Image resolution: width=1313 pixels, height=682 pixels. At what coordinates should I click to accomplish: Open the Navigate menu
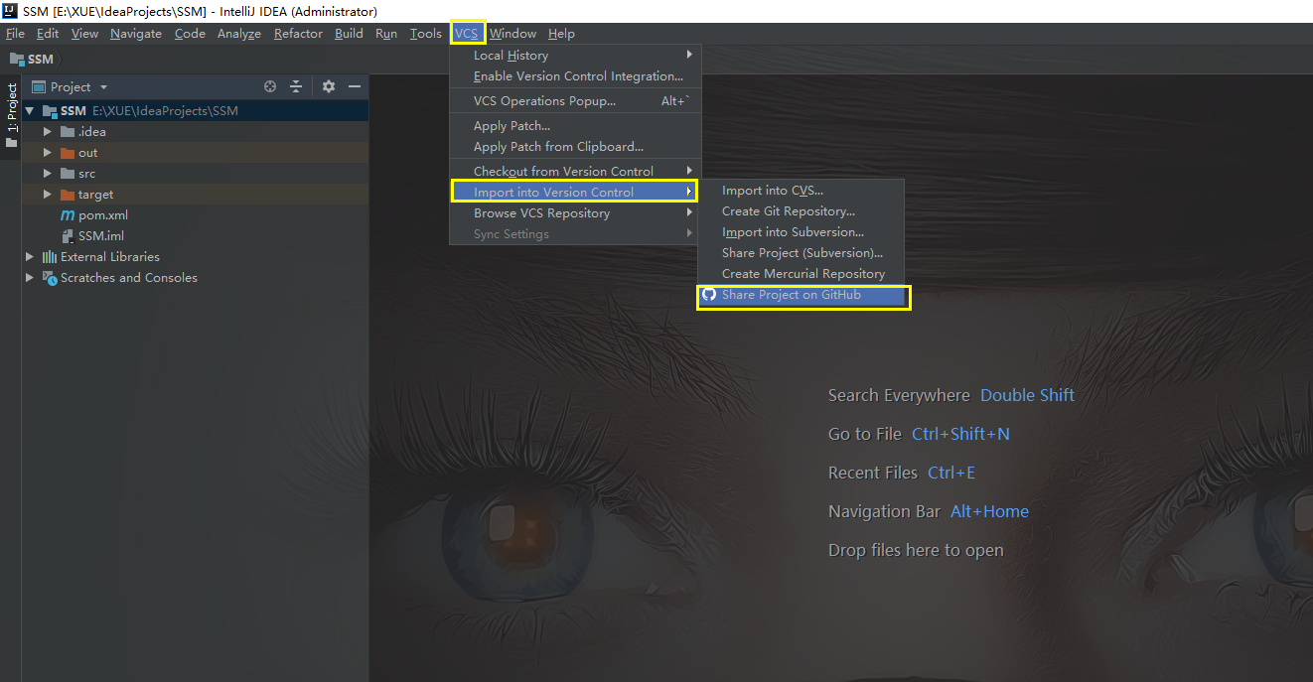click(x=136, y=34)
